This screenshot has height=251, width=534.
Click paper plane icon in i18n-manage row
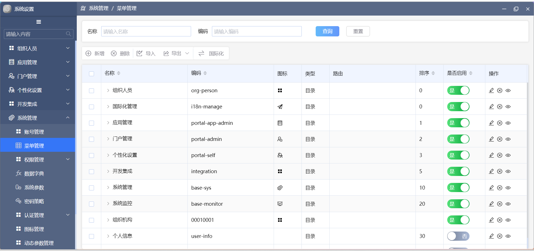tap(280, 106)
